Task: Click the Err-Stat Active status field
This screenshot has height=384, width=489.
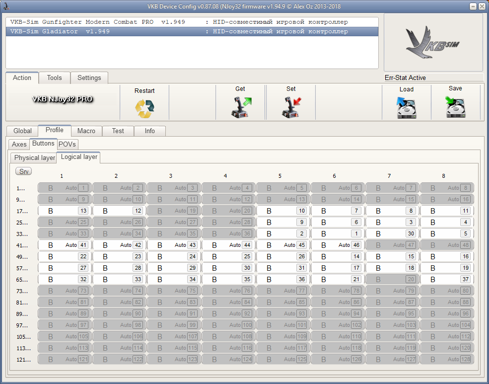Action: point(433,77)
